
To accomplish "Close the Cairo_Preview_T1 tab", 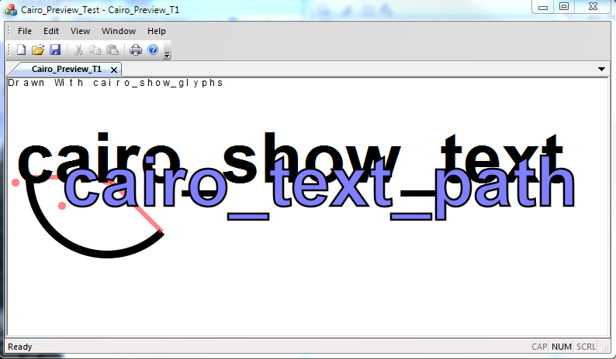I will tap(114, 70).
